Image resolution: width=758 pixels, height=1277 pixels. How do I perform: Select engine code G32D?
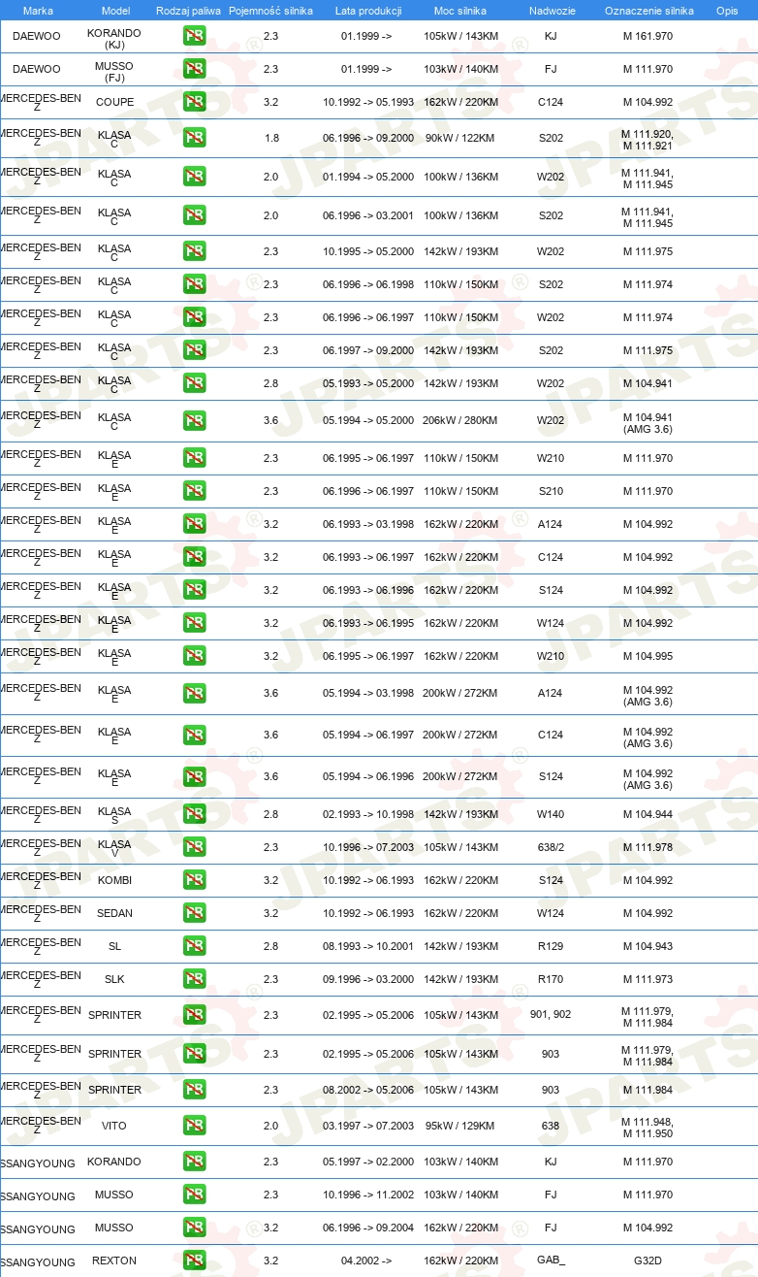click(x=647, y=1261)
